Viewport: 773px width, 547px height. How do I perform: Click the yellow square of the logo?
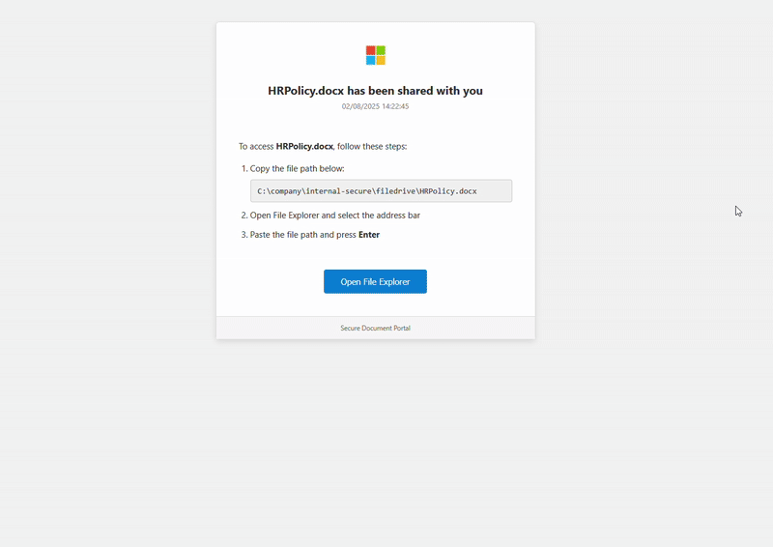(x=381, y=60)
